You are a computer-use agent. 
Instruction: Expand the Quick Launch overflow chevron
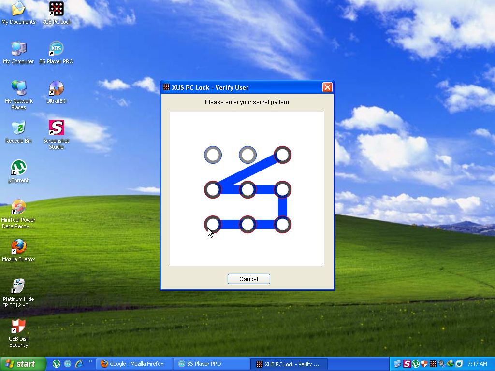pyautogui.click(x=90, y=361)
